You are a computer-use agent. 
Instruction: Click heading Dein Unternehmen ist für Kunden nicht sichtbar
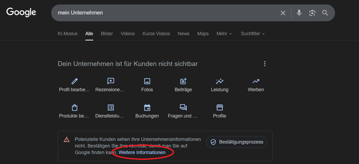click(x=128, y=64)
